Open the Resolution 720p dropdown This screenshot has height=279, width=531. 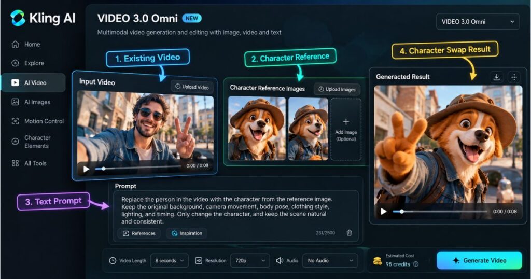[x=250, y=261]
